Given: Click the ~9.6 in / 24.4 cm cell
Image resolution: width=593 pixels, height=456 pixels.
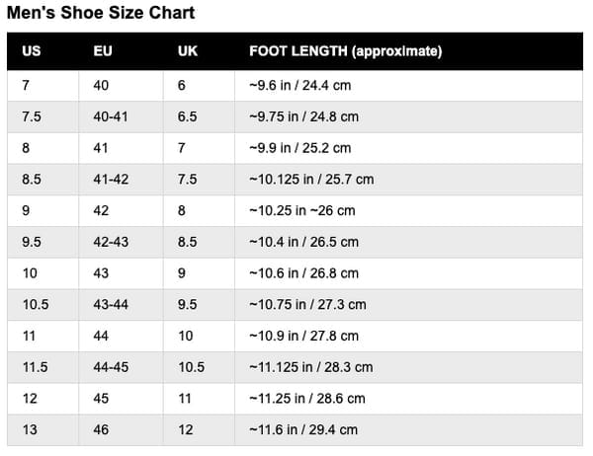Looking at the screenshot, I should click(x=299, y=86).
